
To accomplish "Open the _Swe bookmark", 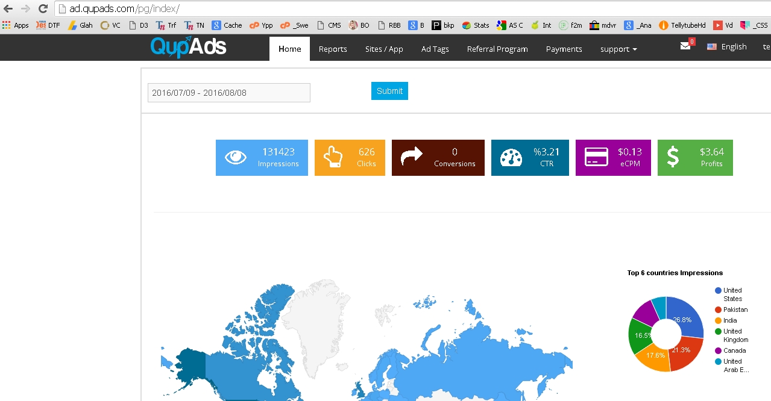I will click(x=294, y=25).
